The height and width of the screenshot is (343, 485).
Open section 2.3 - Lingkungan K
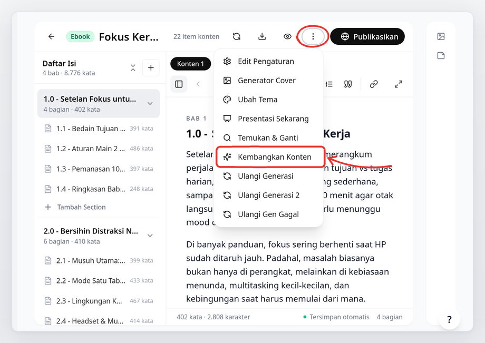point(99,301)
